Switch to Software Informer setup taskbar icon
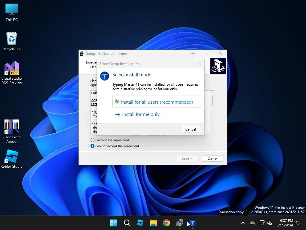Screen dimensions: 306x230 coord(180,223)
